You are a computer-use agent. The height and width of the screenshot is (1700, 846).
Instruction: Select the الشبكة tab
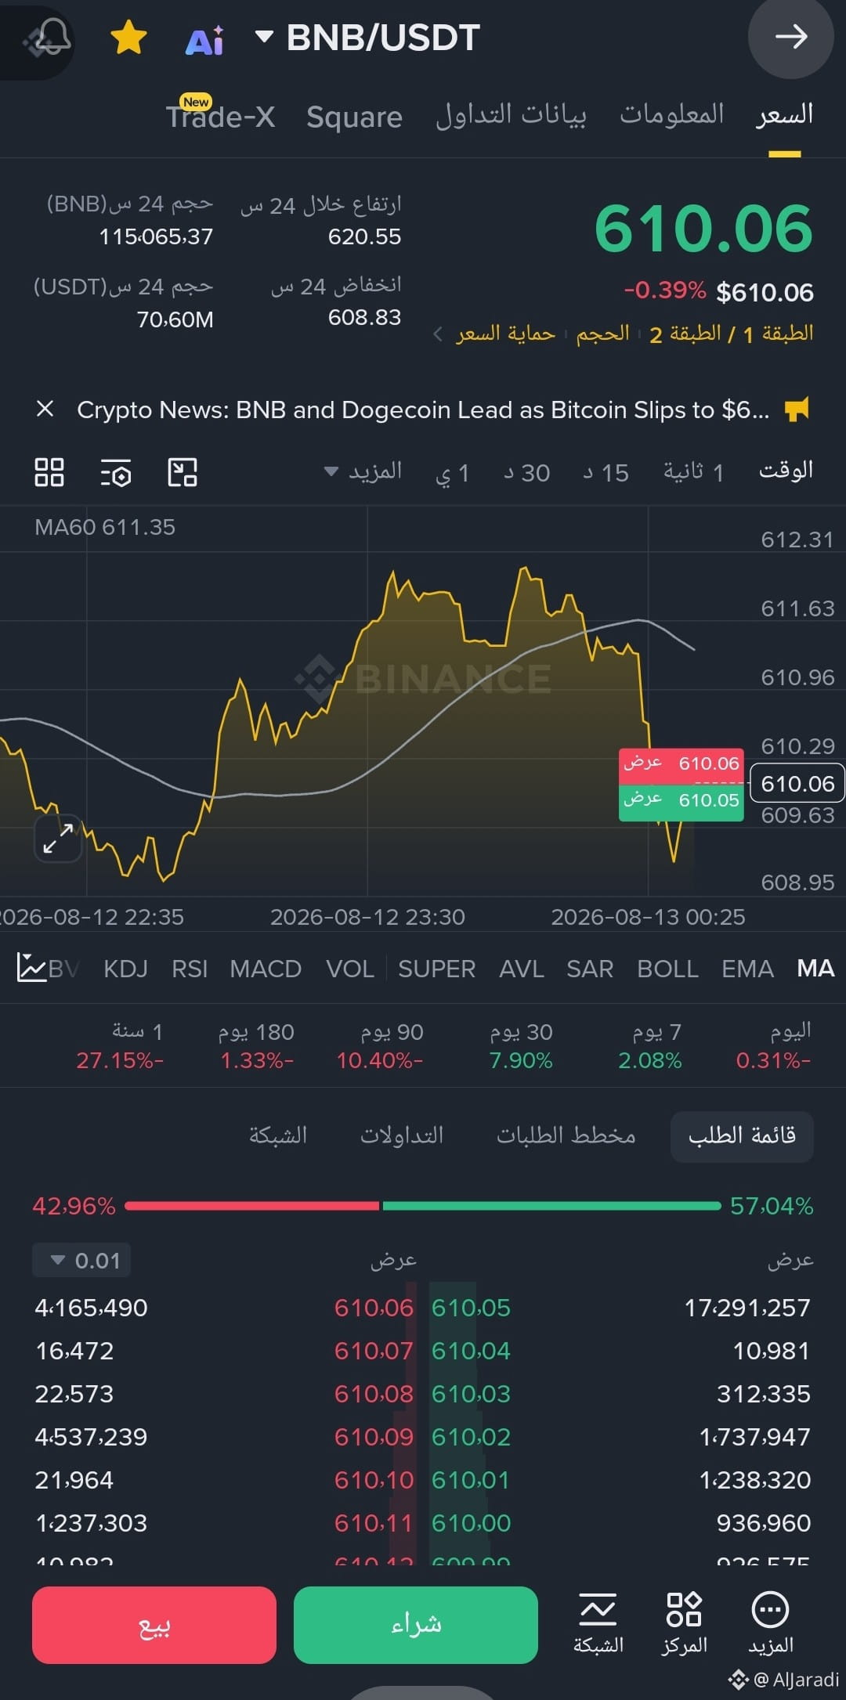[278, 1135]
